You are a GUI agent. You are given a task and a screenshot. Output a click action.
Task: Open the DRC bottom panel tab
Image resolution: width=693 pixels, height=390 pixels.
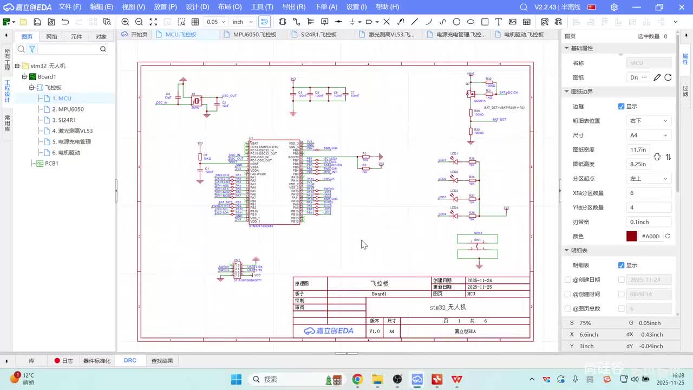point(130,361)
